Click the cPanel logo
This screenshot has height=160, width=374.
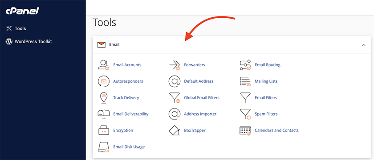pos(22,11)
